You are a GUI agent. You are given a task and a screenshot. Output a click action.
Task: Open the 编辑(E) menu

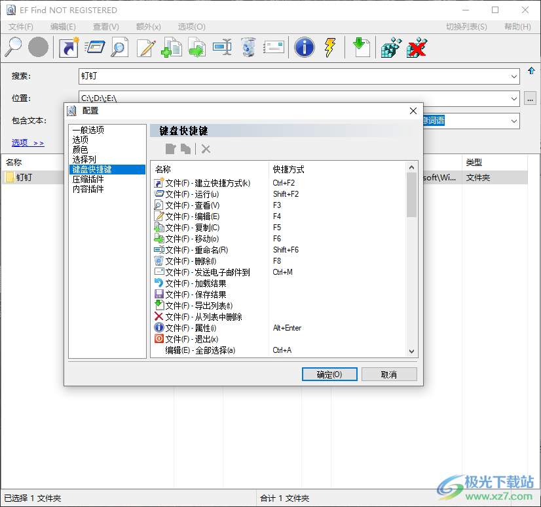[x=63, y=27]
